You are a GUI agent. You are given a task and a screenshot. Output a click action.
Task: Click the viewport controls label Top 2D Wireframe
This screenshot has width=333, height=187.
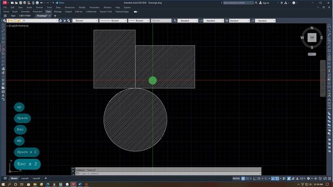coord(18,25)
